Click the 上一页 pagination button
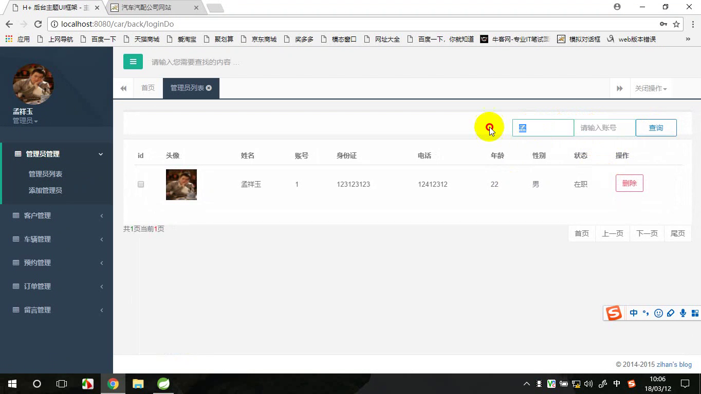Screen dimensions: 701x394 tap(613, 233)
